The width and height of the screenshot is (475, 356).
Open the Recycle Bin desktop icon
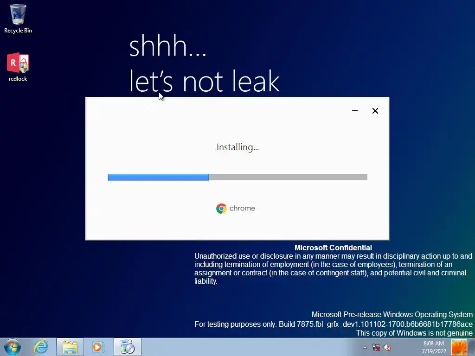tap(18, 19)
